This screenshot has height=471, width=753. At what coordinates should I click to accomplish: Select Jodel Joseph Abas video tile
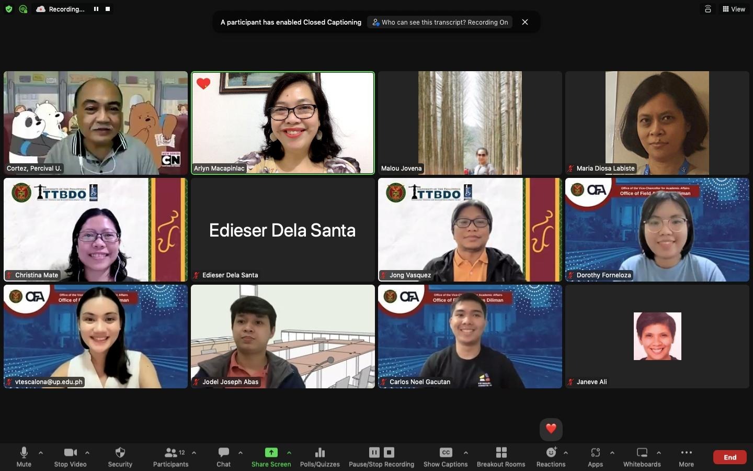tap(282, 336)
